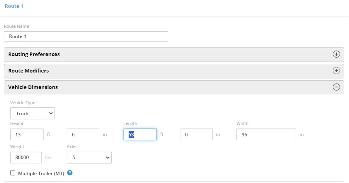Open the Vehicle Type dropdown
349x183 pixels.
(33, 113)
